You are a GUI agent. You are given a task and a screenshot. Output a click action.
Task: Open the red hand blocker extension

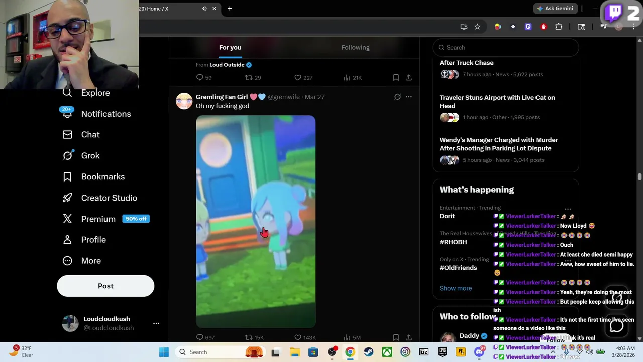(543, 27)
